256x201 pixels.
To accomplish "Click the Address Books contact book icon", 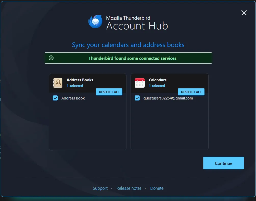I will pyautogui.click(x=58, y=83).
